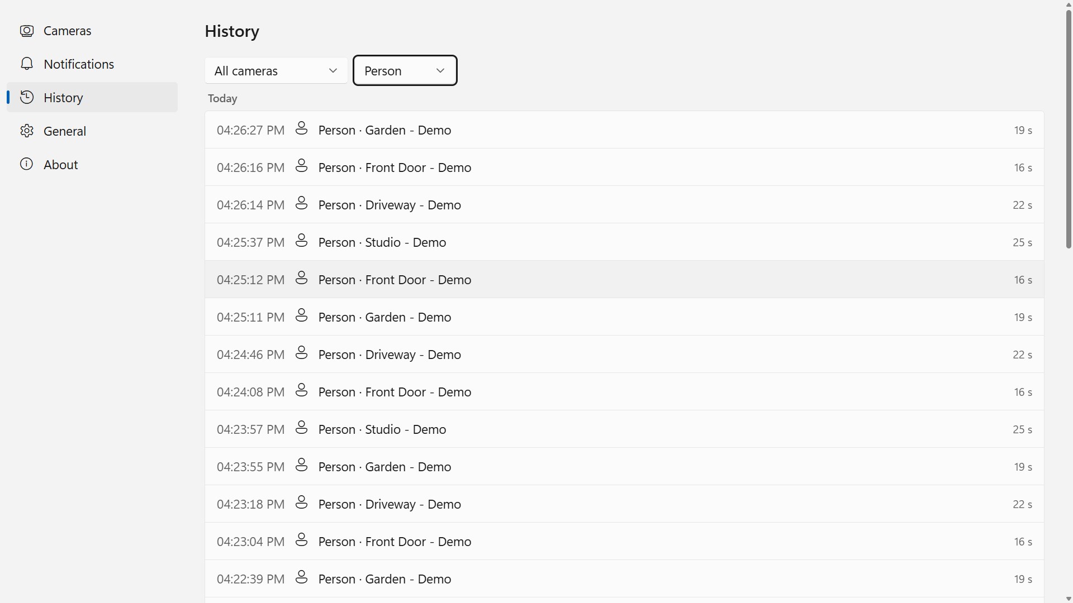Click person icon in 04:26:14 PM row
This screenshot has width=1073, height=603.
[x=302, y=204]
